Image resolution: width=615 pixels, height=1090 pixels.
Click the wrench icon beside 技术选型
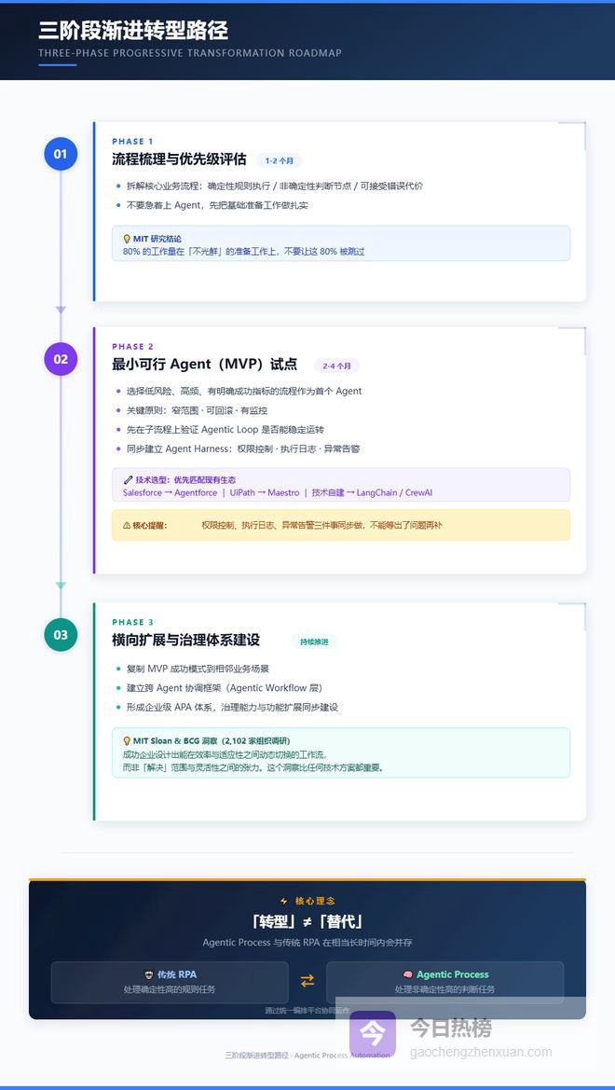tap(128, 479)
